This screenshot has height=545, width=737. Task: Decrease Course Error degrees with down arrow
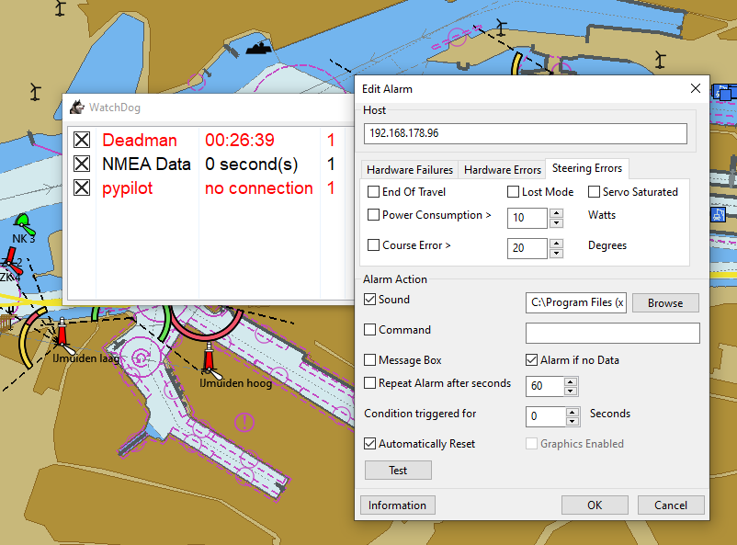pos(555,254)
